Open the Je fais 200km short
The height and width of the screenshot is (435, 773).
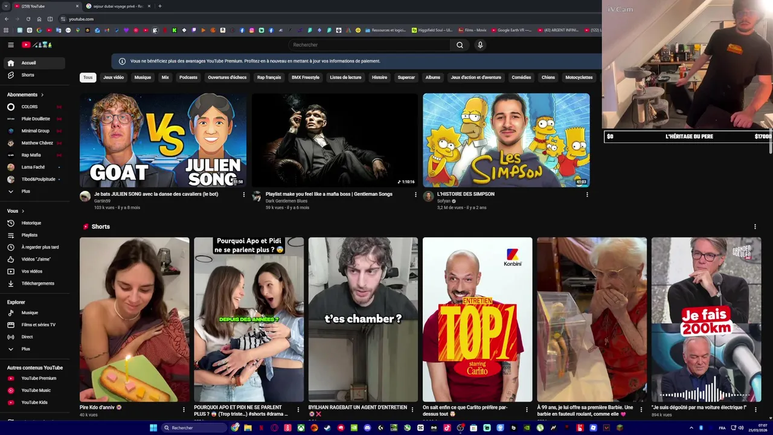(706, 320)
